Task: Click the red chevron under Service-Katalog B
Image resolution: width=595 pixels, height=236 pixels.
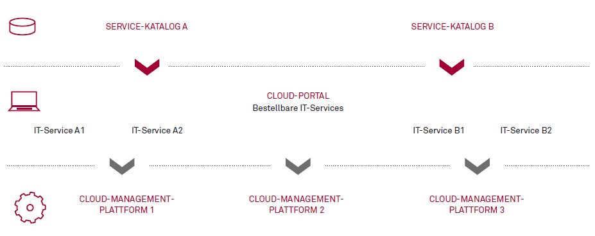Action: pos(452,67)
